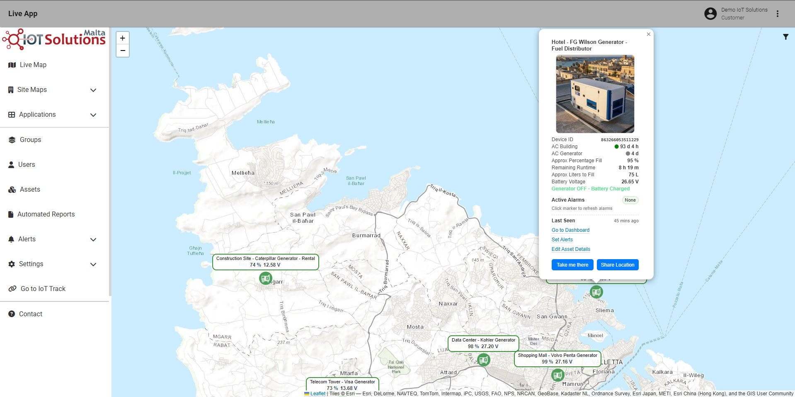Click the Go to IoT Track link icon
This screenshot has height=397, width=795.
[x=13, y=289]
